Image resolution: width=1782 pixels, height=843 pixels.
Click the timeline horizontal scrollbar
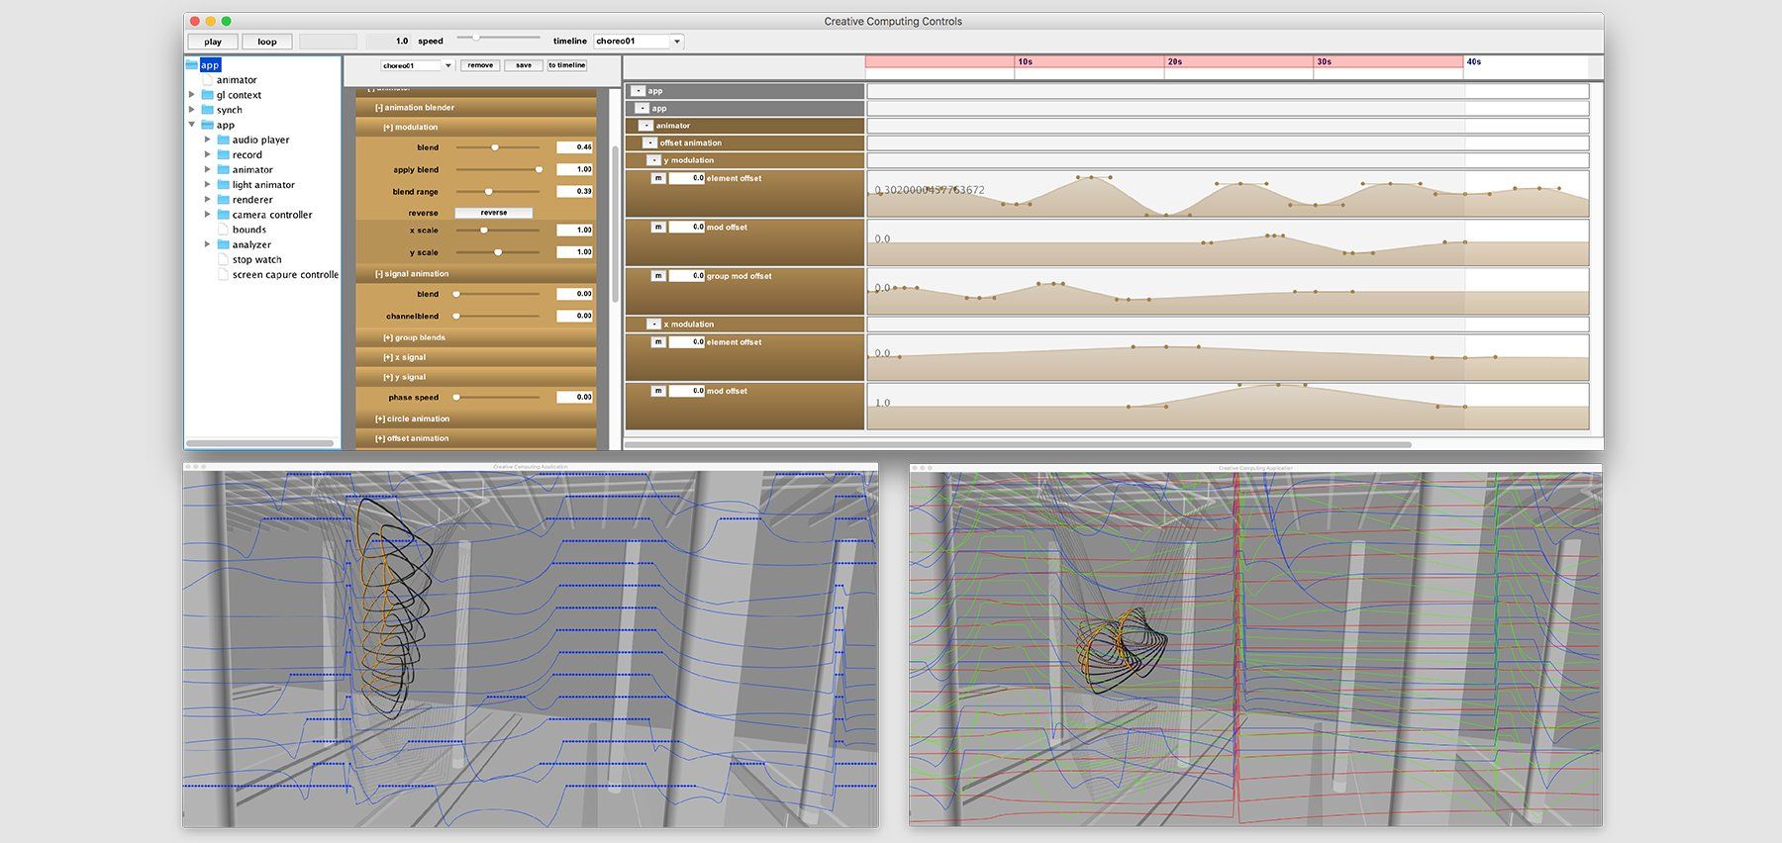pyautogui.click(x=1018, y=445)
